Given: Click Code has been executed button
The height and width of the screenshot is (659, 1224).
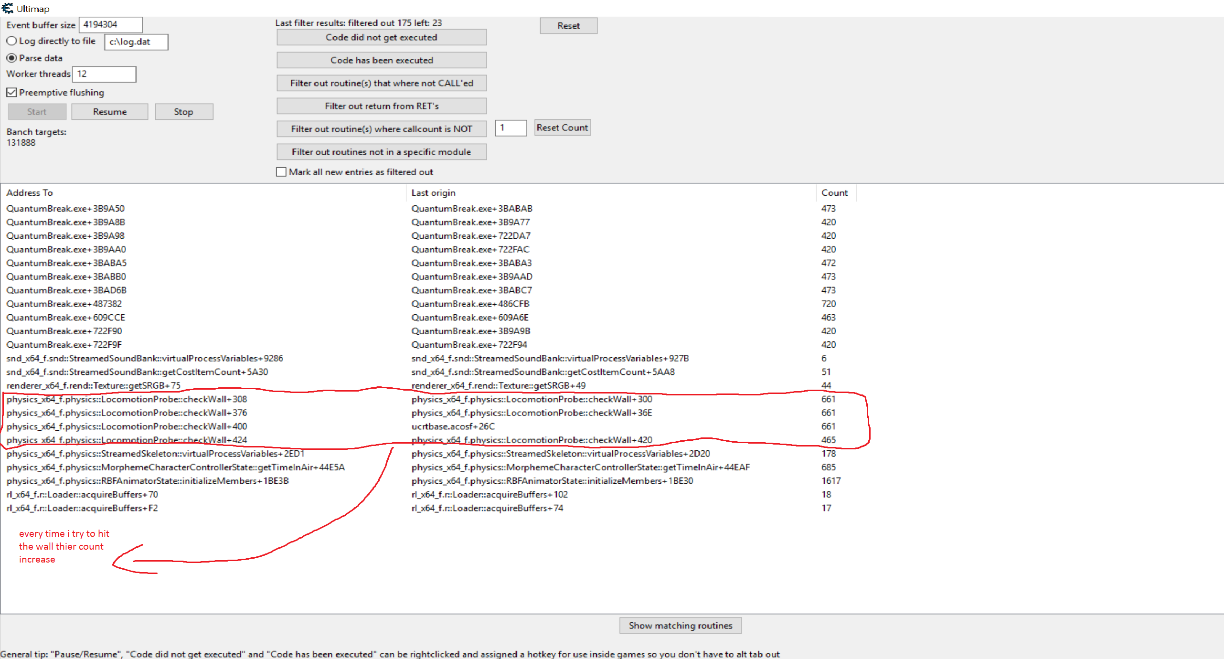Looking at the screenshot, I should point(381,60).
